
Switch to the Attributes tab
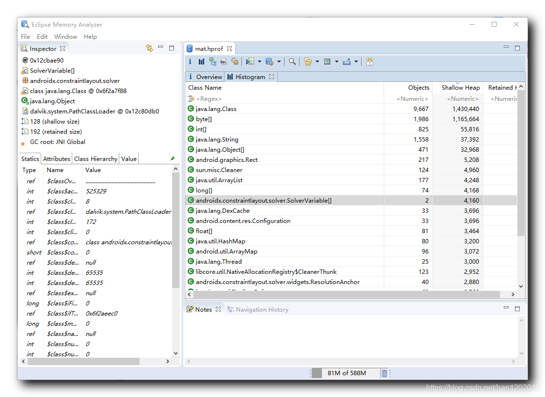click(x=57, y=159)
